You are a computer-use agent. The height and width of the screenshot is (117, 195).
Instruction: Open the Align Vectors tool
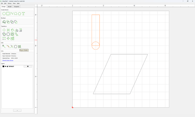tap(17, 34)
